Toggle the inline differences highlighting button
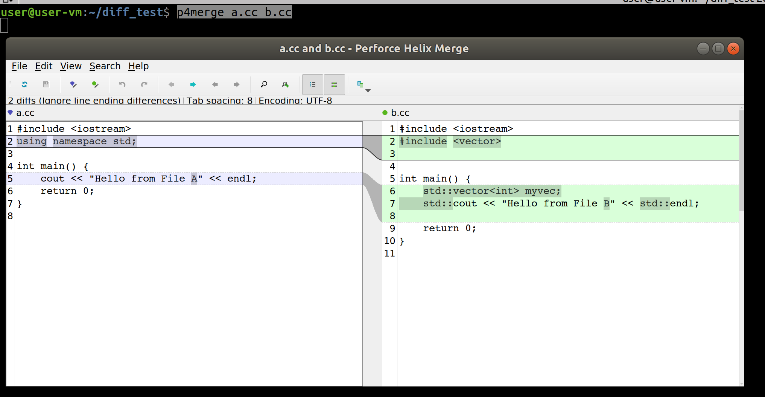765x397 pixels. 334,84
